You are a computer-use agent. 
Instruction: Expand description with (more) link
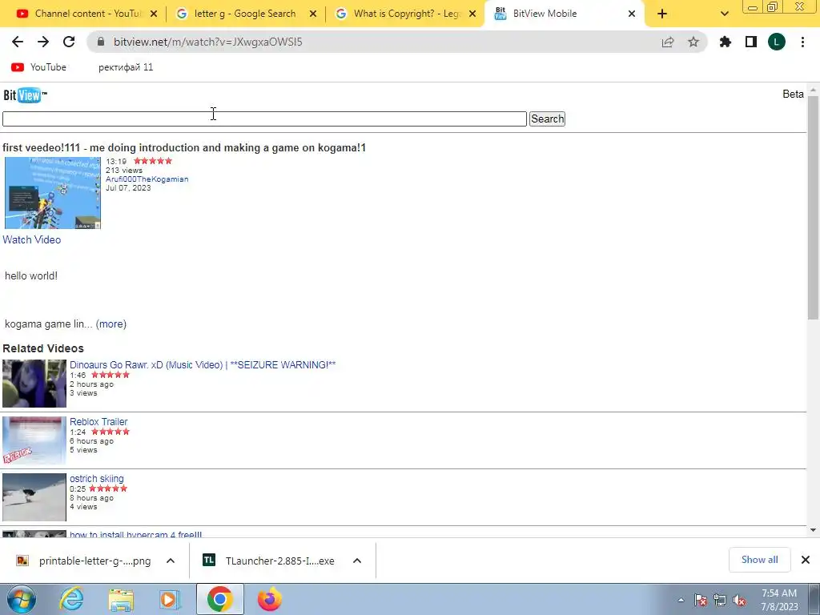pos(111,324)
